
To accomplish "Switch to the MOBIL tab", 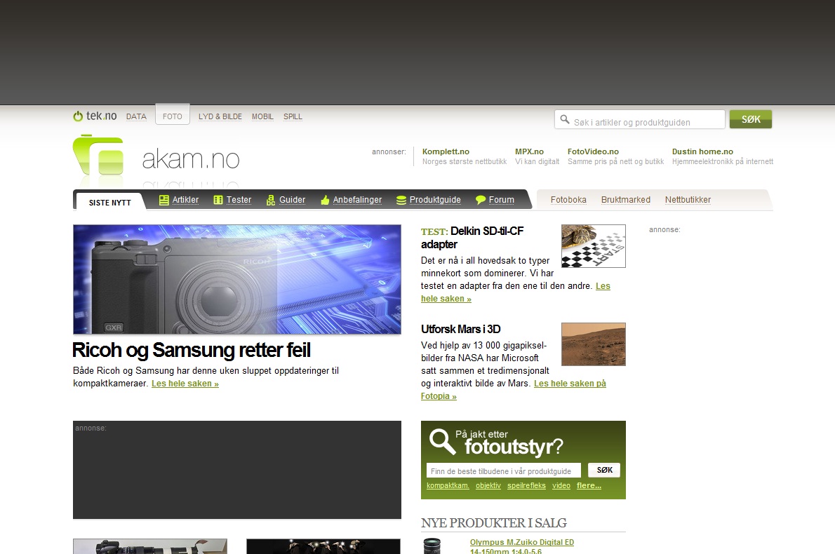I will click(262, 116).
